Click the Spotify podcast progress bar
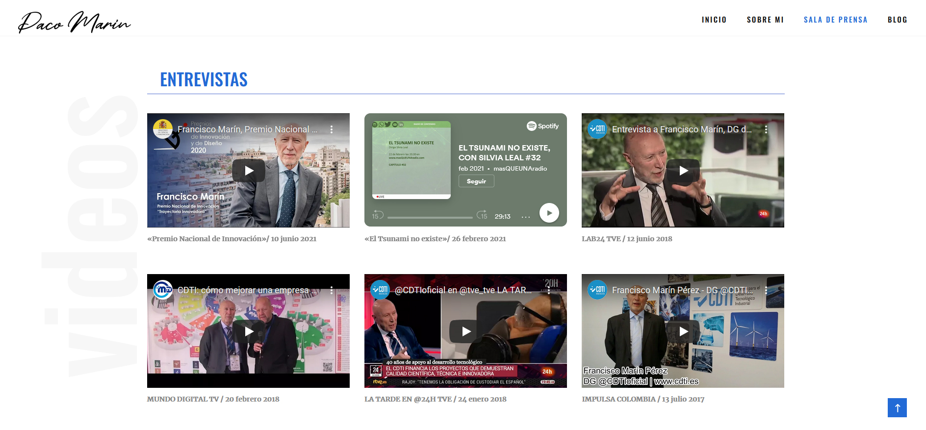The width and height of the screenshot is (926, 430). click(x=430, y=217)
